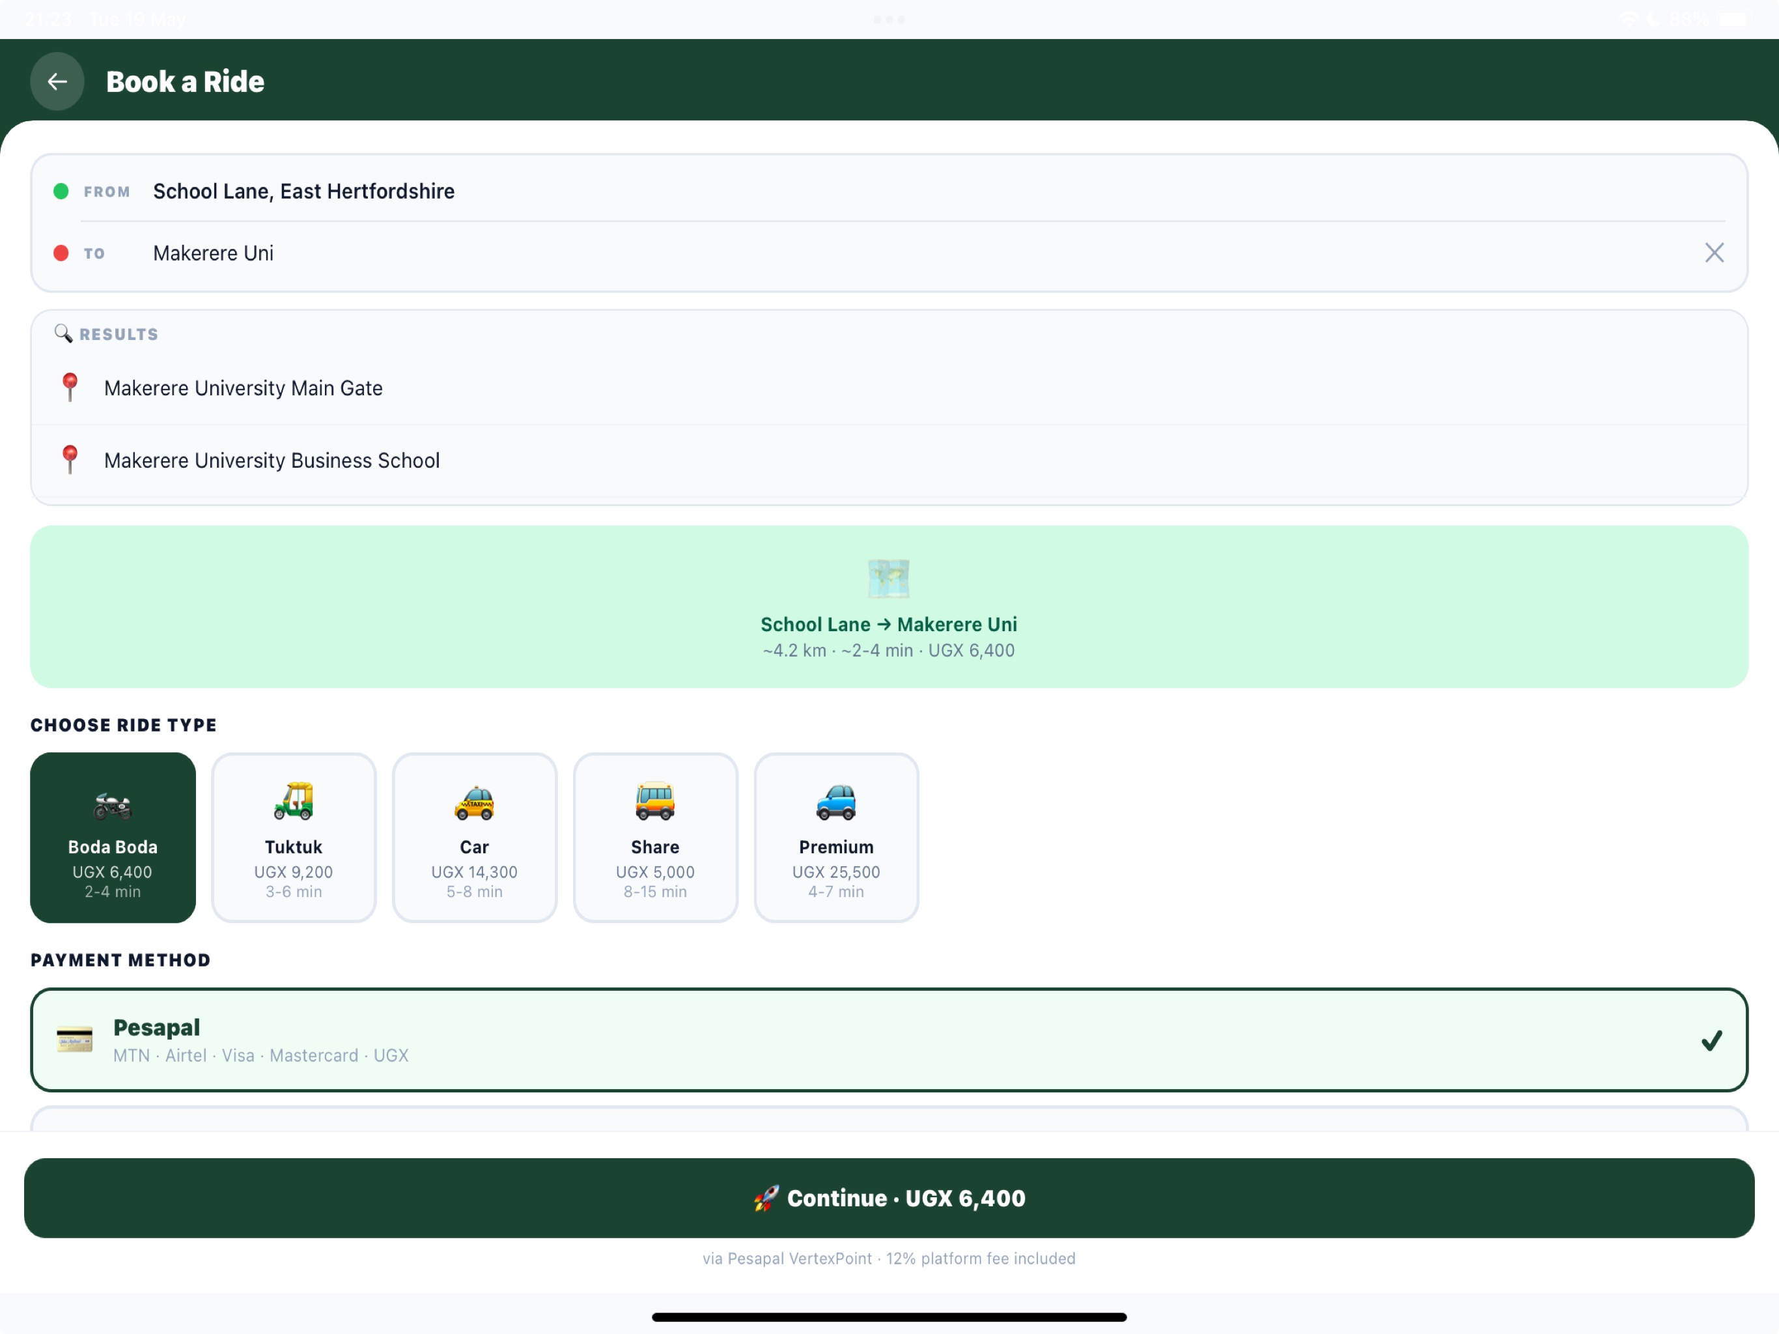This screenshot has width=1779, height=1334.
Task: Choose the Boda Boda ride type
Action: pos(113,838)
